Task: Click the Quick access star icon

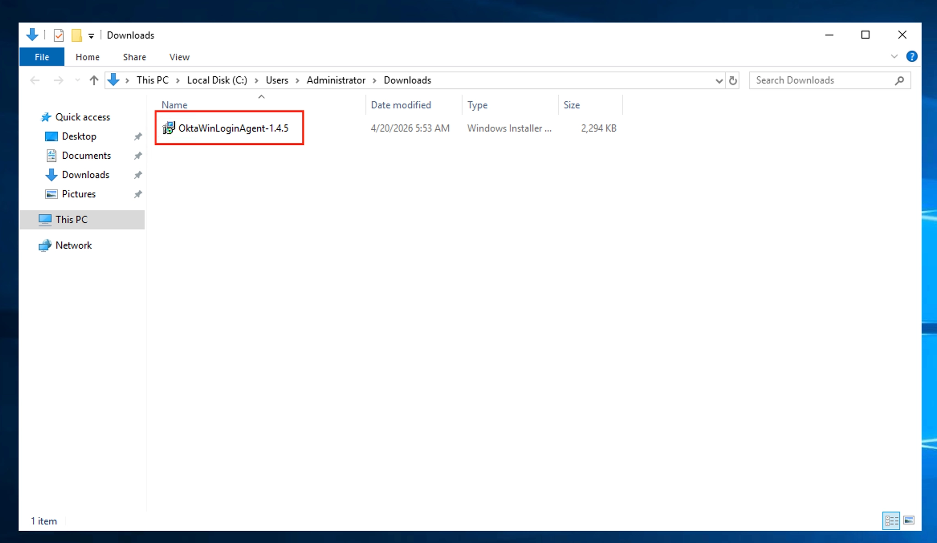Action: coord(46,117)
